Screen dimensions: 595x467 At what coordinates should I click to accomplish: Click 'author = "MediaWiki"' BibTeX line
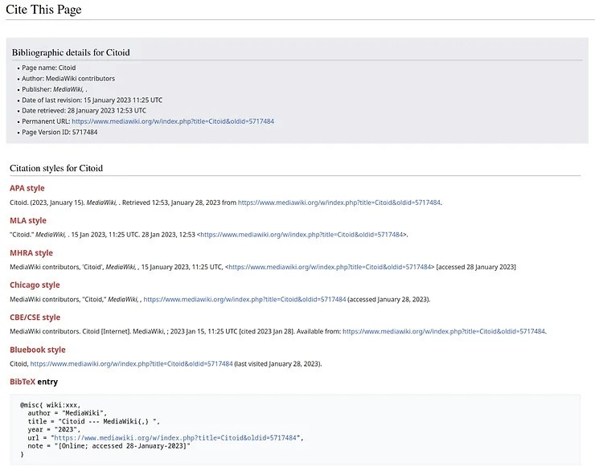tap(68, 413)
